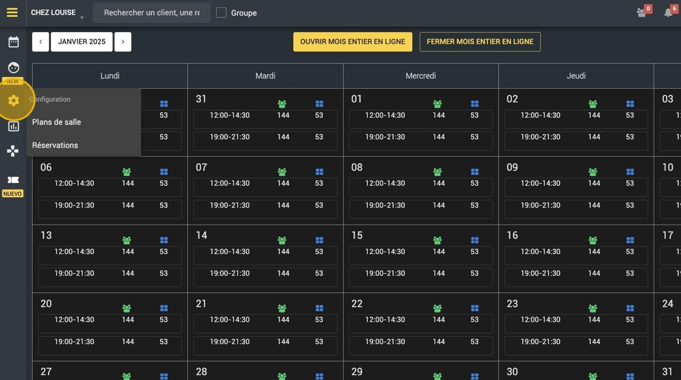Viewport: 681px width, 380px height.
Task: Open the 12:00-14:30 service on day 31 Mardi
Action: click(265, 119)
